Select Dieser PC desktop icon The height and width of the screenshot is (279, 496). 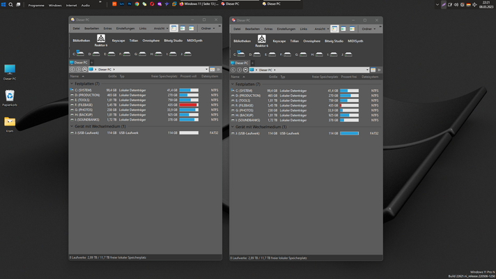[10, 71]
